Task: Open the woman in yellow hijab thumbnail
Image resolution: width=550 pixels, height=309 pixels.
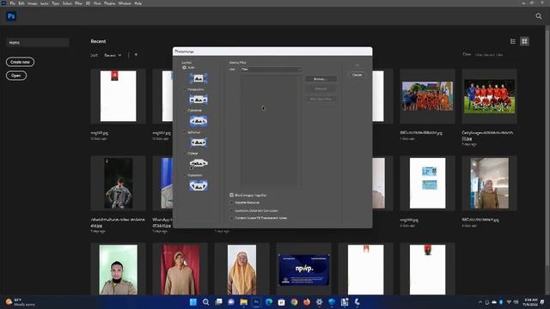Action: (x=241, y=270)
